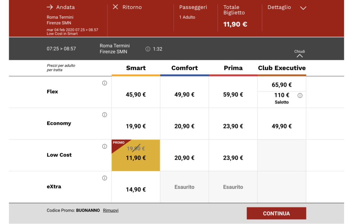Click the info icon beside Salotto price
The image size is (353, 224).
tap(300, 96)
